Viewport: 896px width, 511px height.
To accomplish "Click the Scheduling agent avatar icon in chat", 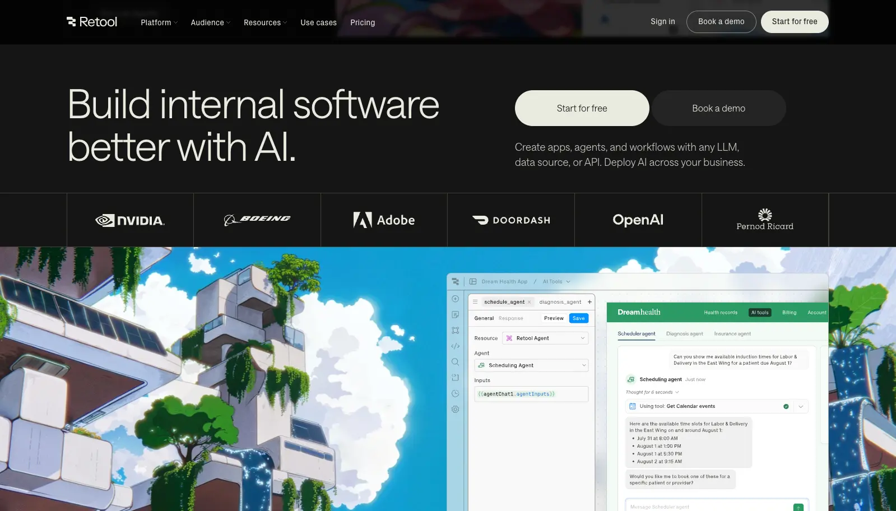I will [630, 379].
